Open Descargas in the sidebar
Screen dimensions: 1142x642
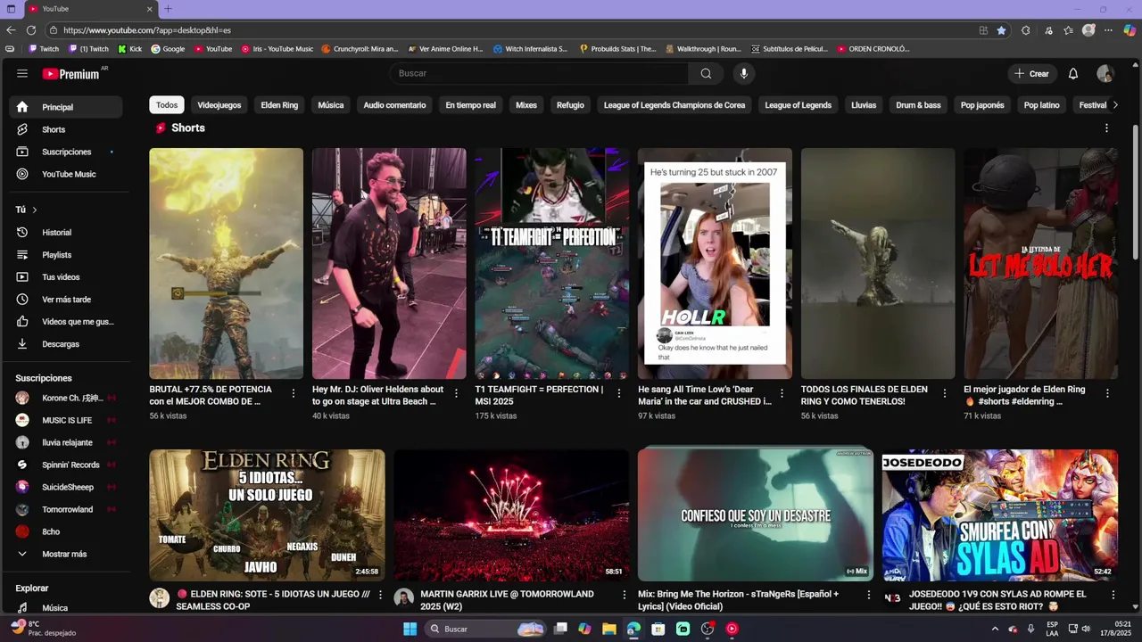click(x=66, y=343)
